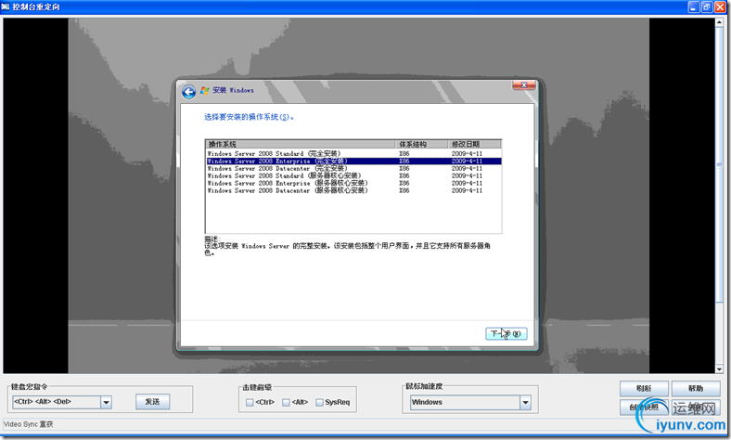Select Windows Server 2008 Datacenter (服务器核心安装) row

click(353, 191)
